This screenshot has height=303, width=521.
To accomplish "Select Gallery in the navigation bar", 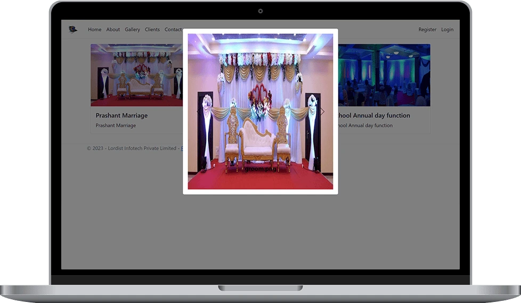I will click(132, 30).
